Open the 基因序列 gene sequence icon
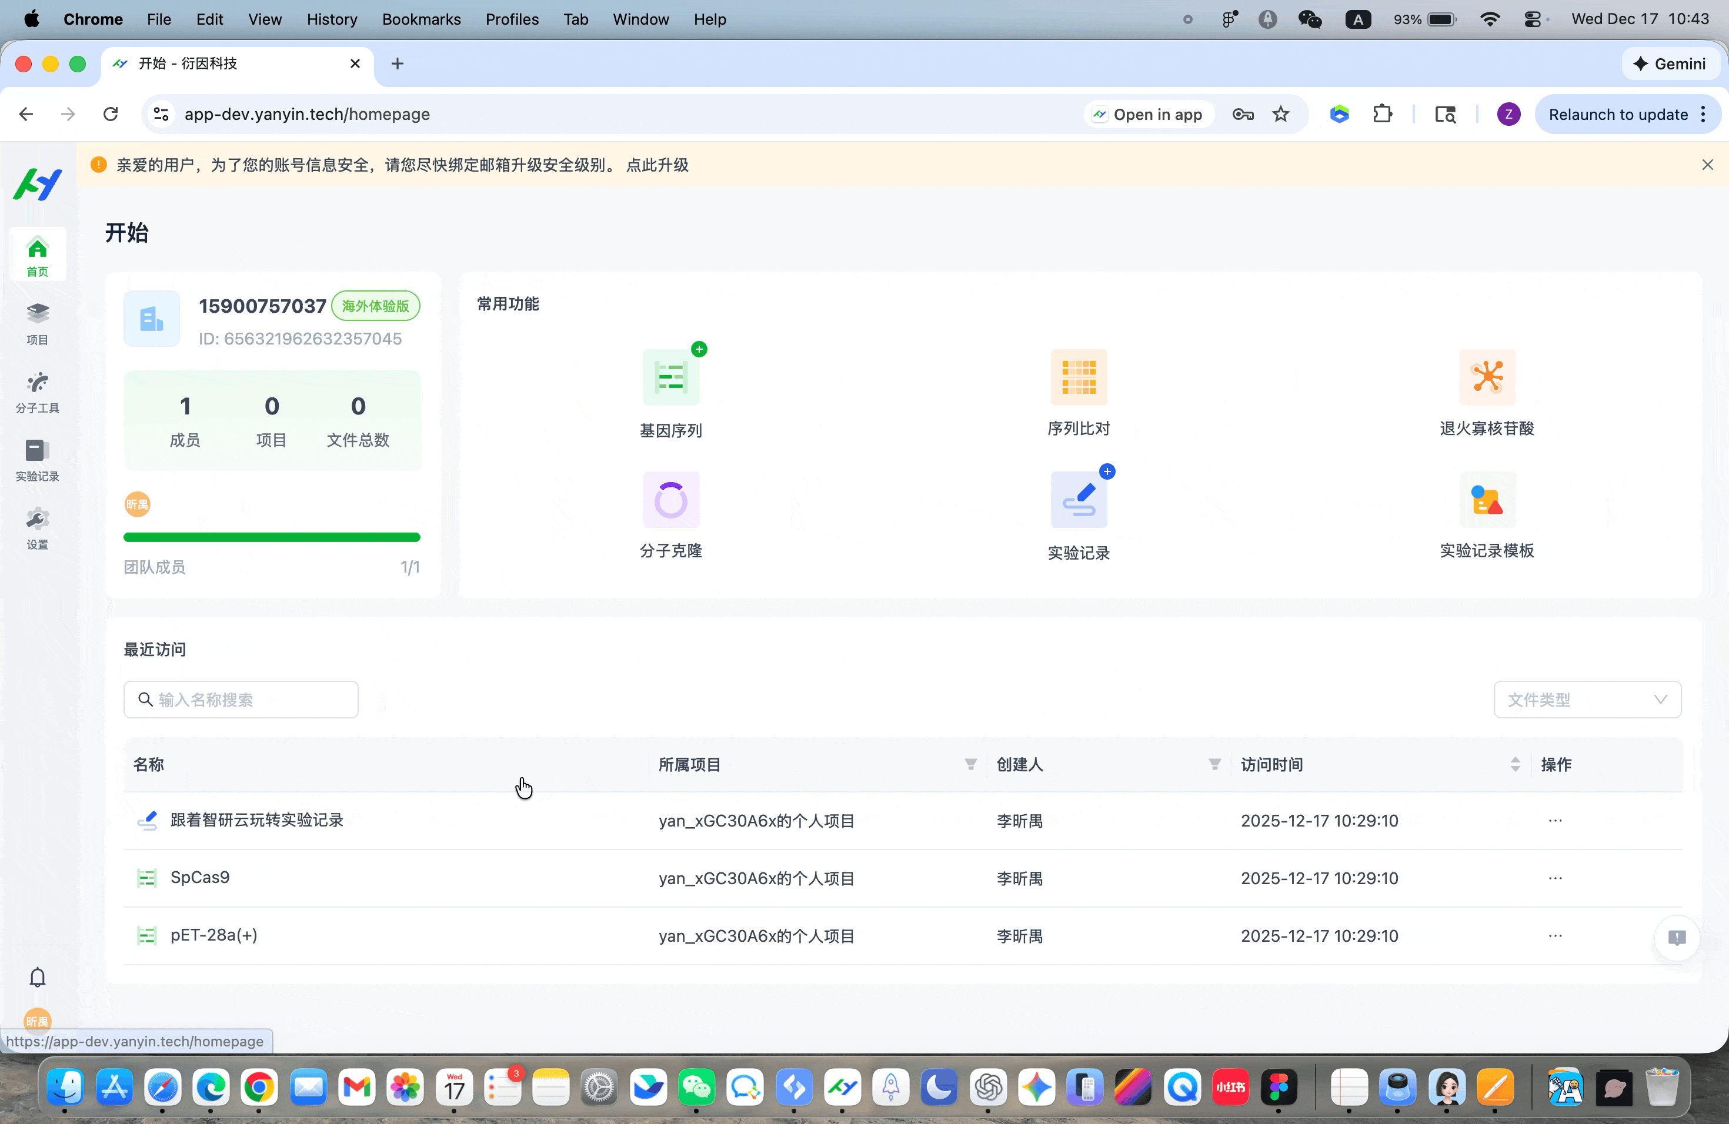The image size is (1729, 1124). pyautogui.click(x=670, y=377)
